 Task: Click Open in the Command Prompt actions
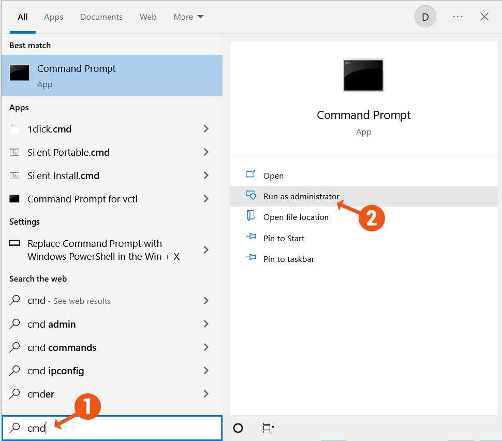(x=363, y=175)
